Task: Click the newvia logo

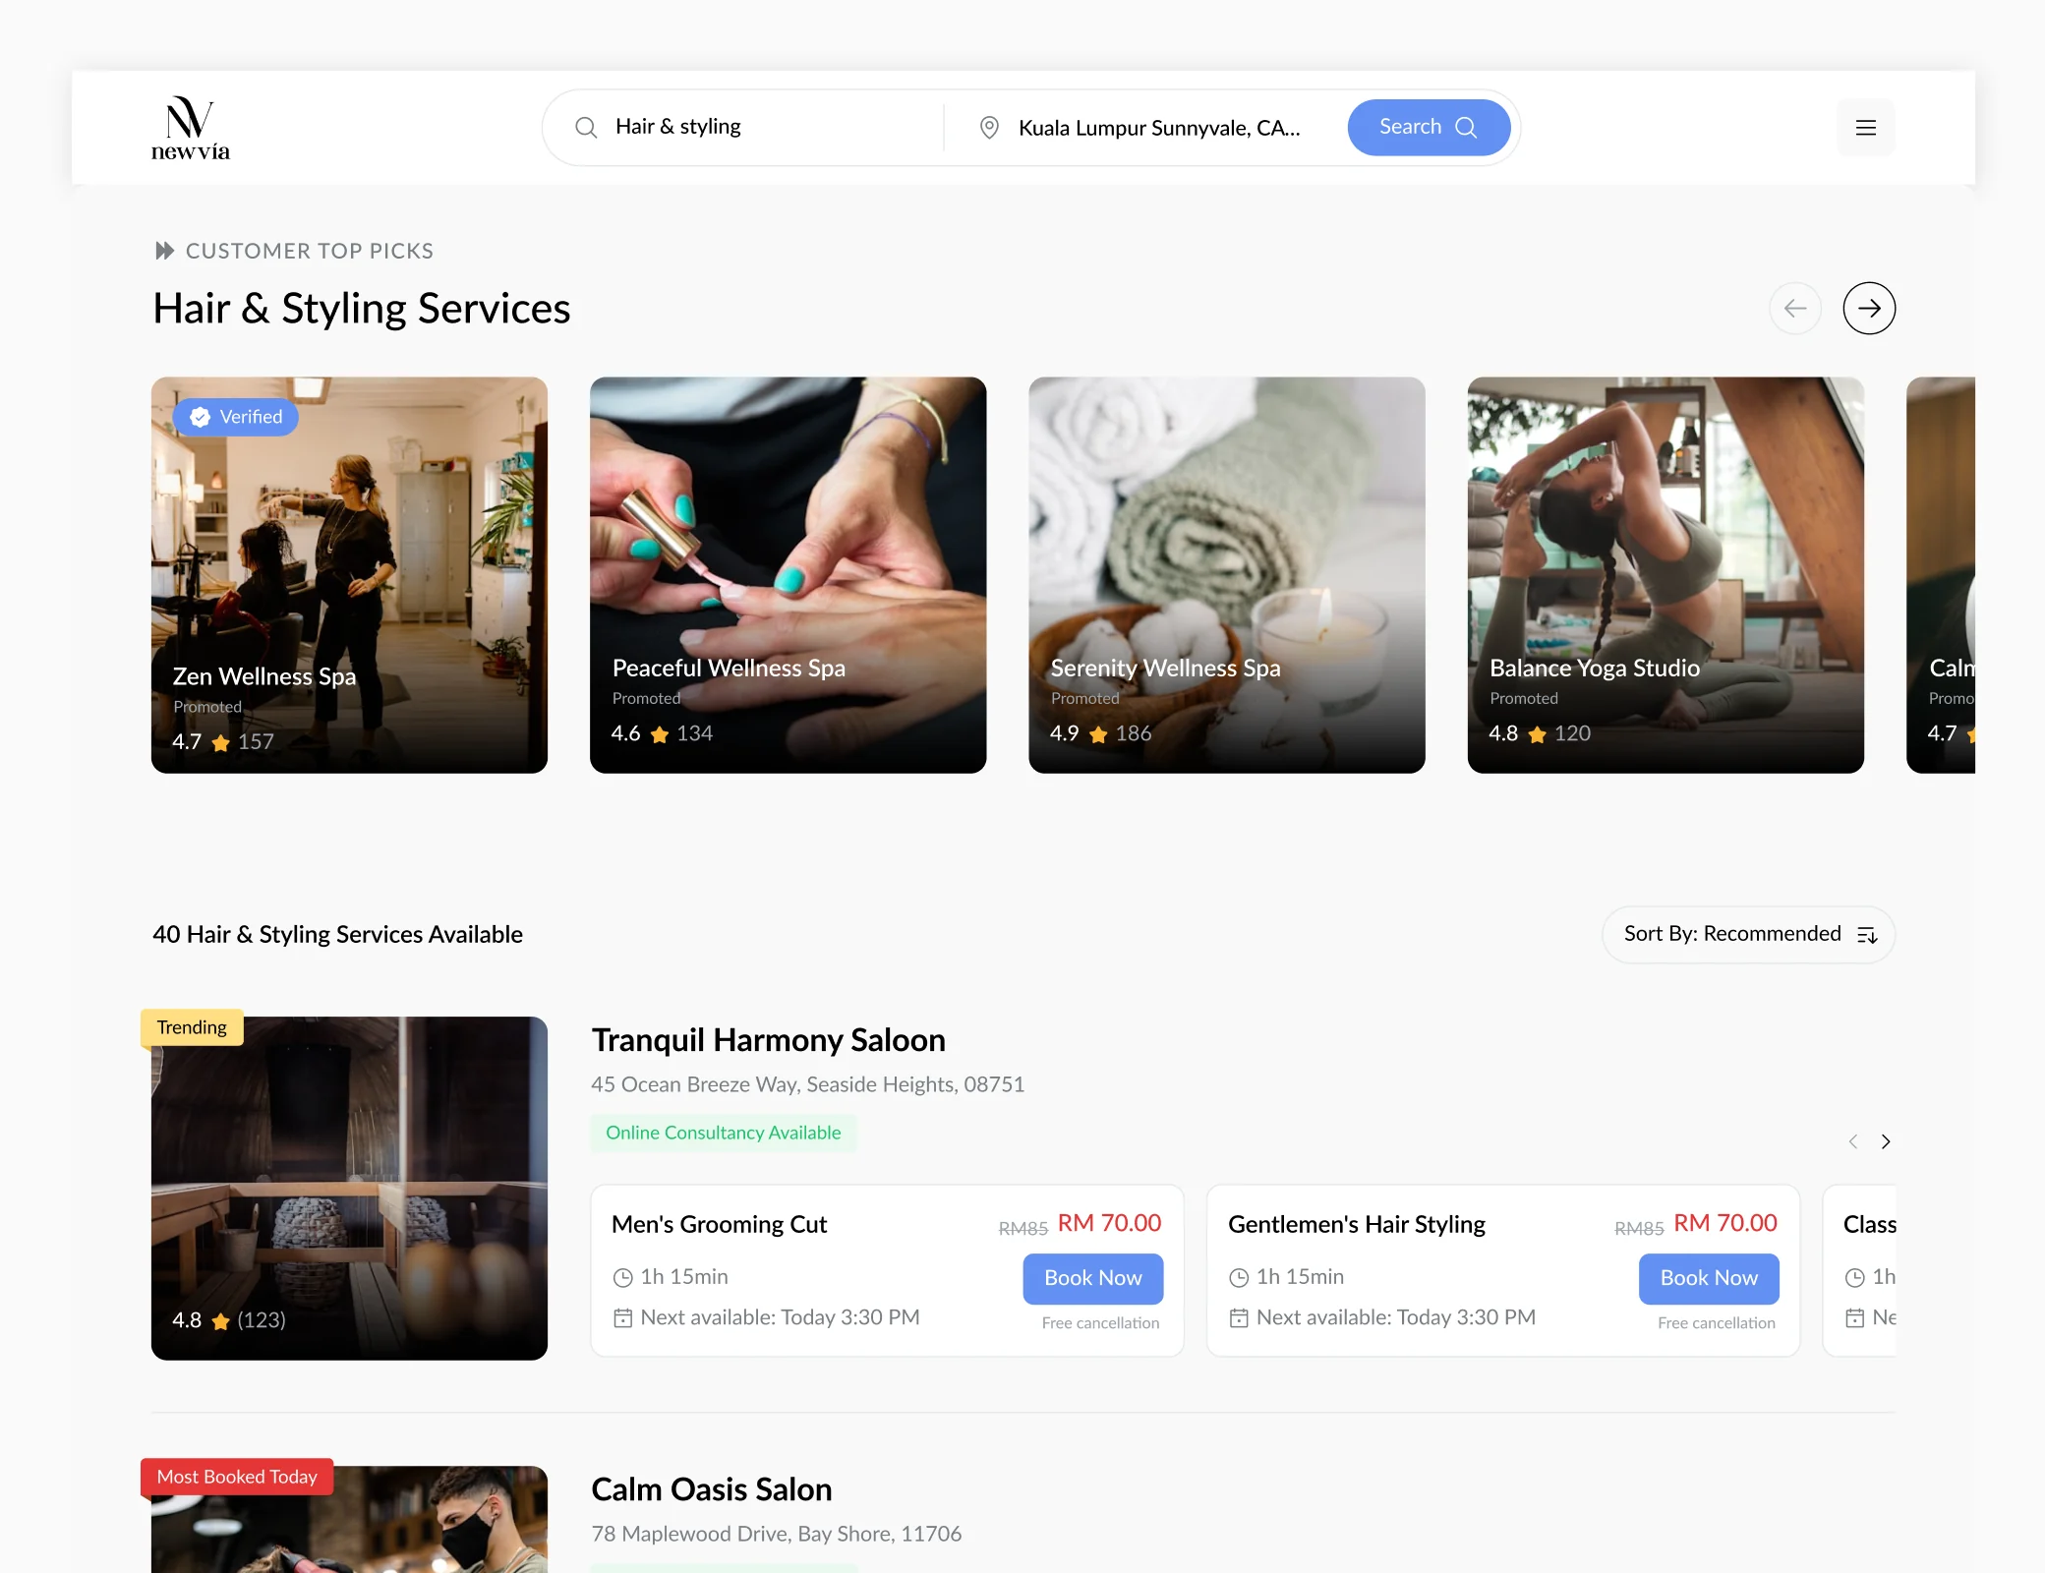Action: pyautogui.click(x=191, y=128)
